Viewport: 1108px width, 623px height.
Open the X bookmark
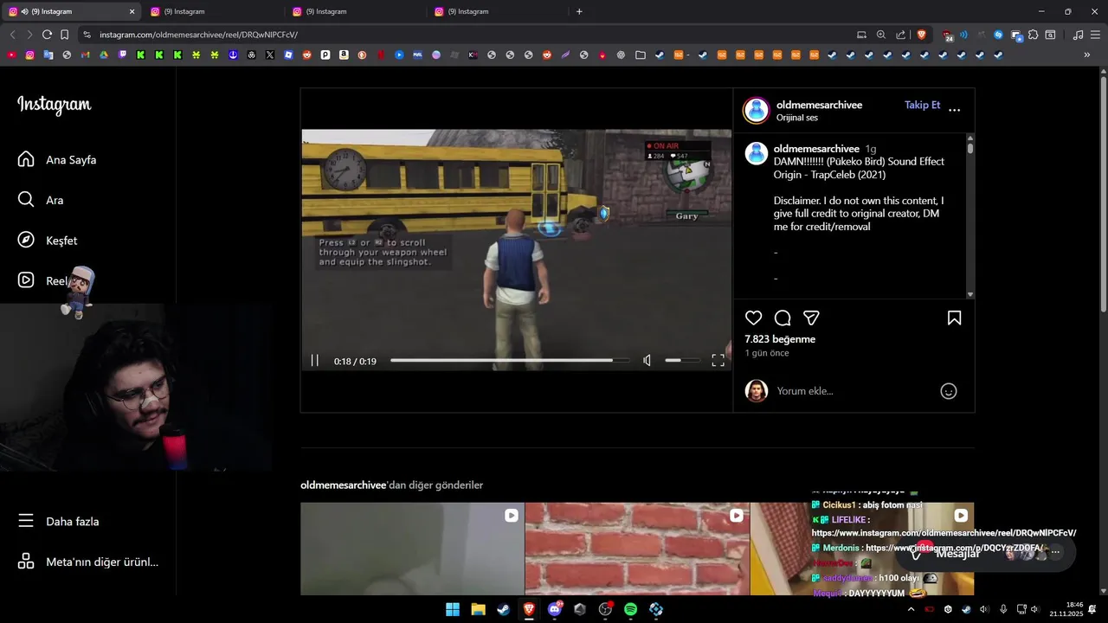coord(270,55)
